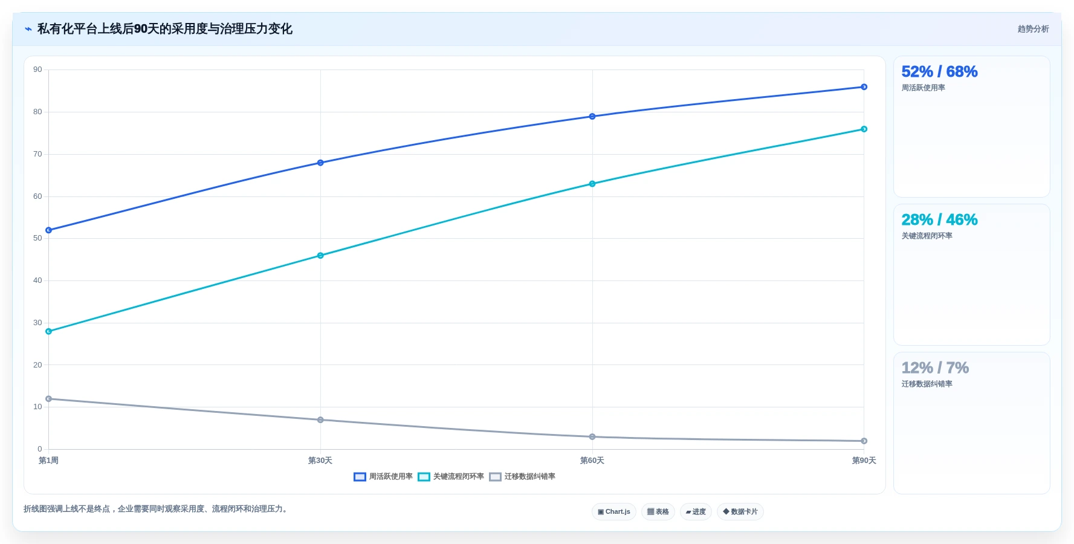
Task: Click the blue line point at 第90天
Action: coord(864,87)
